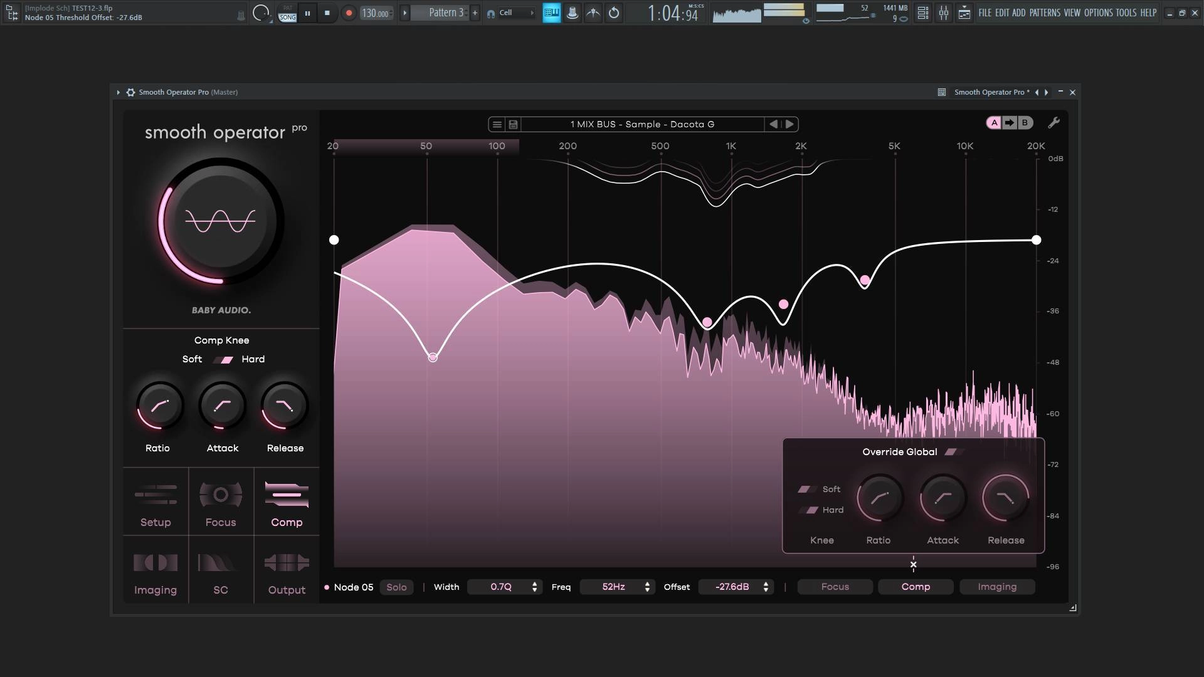The height and width of the screenshot is (677, 1204).
Task: Expand plugin window options arrow
Action: (x=118, y=92)
